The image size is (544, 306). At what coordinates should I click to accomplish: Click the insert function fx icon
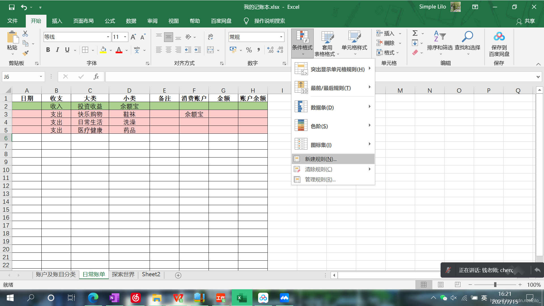[96, 76]
